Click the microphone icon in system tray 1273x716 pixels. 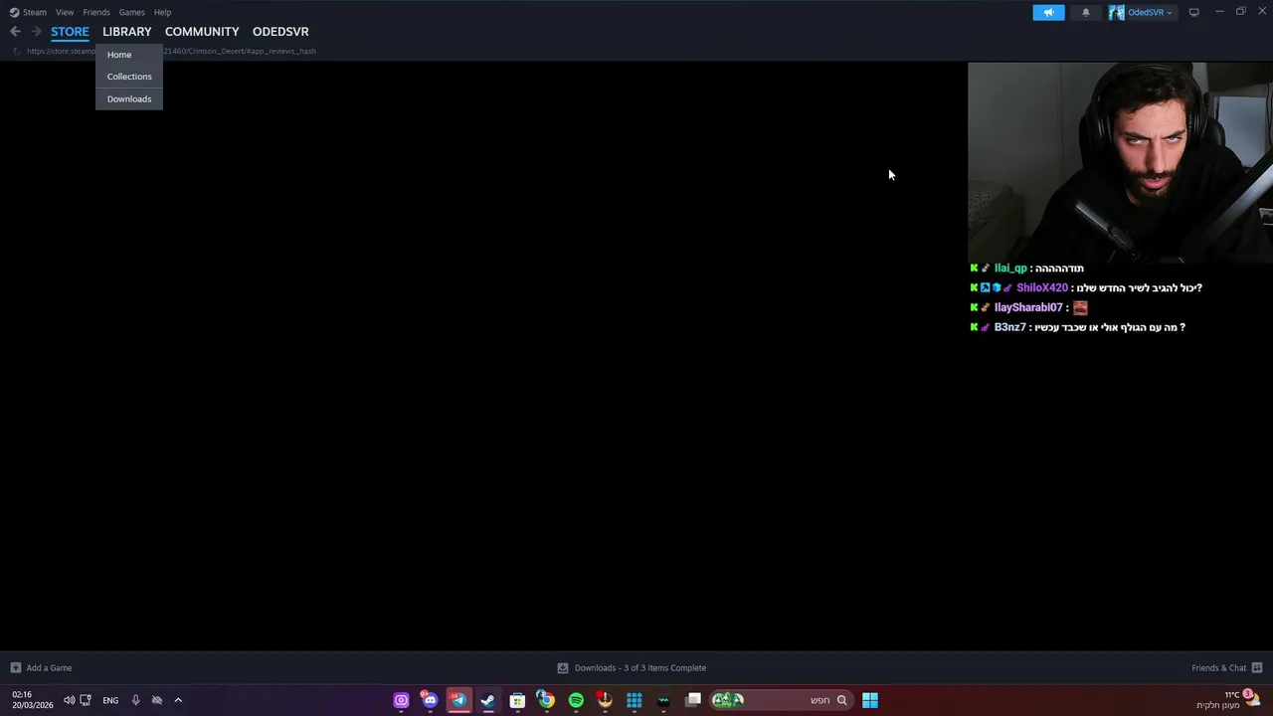pyautogui.click(x=136, y=700)
